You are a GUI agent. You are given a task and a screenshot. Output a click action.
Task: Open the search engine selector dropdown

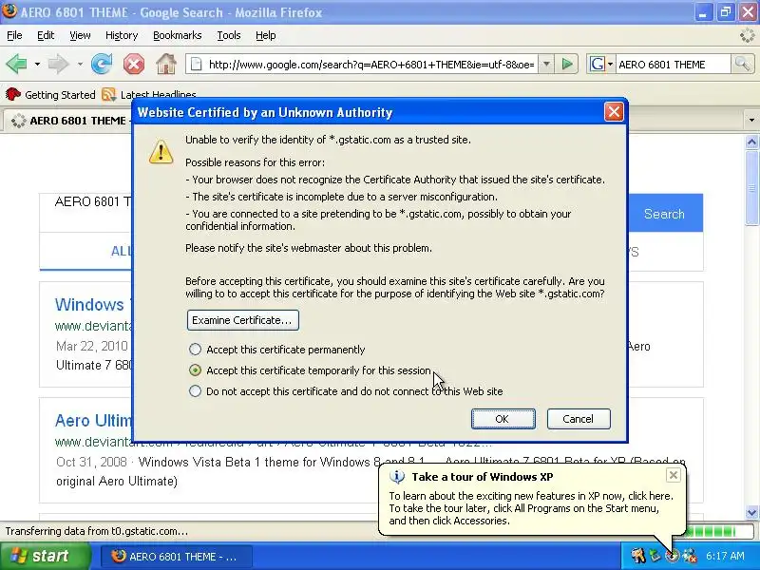pos(610,64)
